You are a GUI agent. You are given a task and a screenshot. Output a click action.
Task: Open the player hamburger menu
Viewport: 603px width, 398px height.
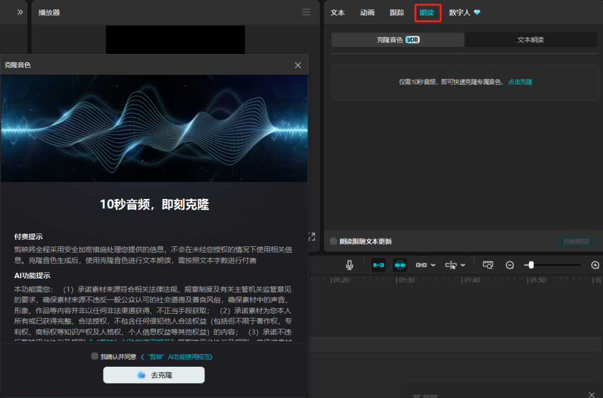coord(306,12)
